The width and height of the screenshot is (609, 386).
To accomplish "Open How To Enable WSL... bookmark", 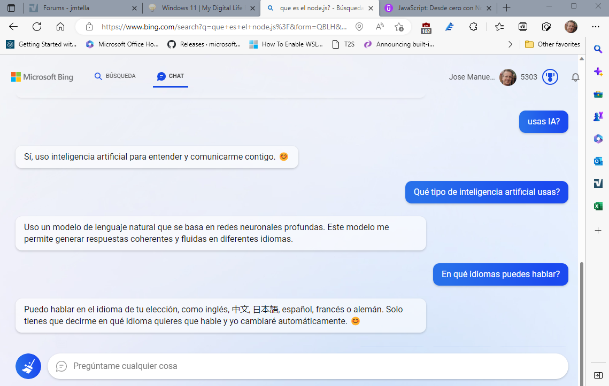I will [286, 44].
